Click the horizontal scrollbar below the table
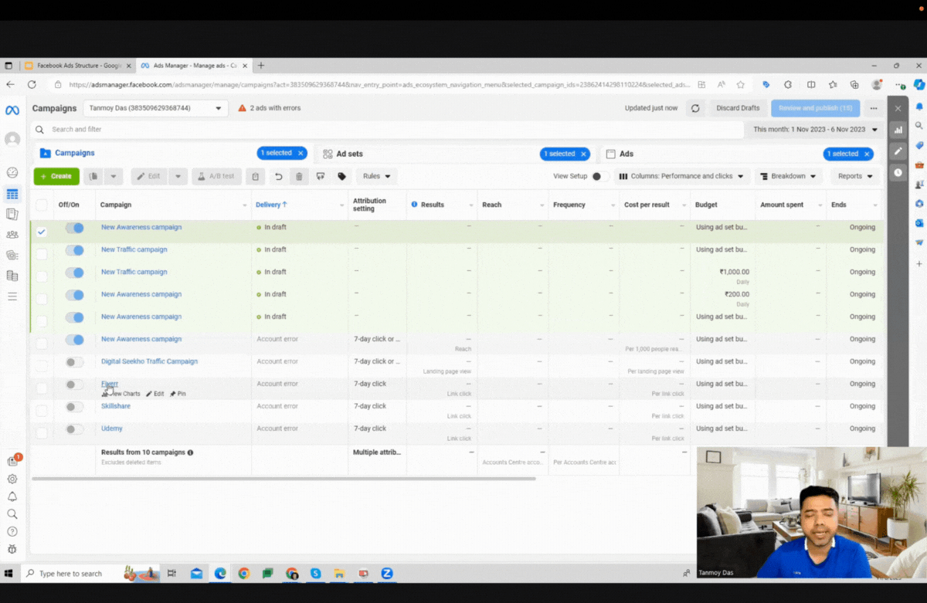This screenshot has height=603, width=927. pyautogui.click(x=284, y=479)
